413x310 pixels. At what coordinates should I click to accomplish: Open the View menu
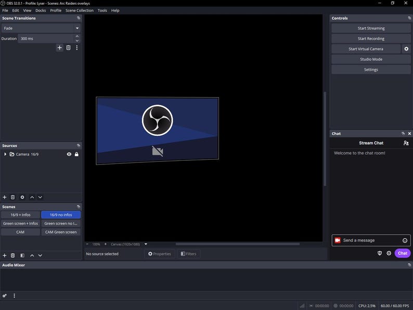[x=27, y=10]
